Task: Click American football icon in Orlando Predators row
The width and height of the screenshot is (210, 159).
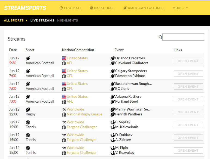Action: coord(28,58)
